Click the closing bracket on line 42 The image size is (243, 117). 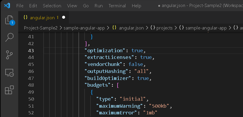[86, 44]
